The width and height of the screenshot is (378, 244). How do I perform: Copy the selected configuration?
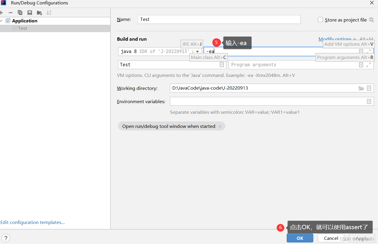pyautogui.click(x=20, y=13)
